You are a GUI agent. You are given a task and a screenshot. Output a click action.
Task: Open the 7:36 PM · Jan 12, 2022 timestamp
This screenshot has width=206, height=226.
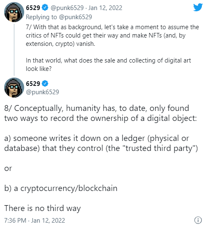tap(35, 220)
